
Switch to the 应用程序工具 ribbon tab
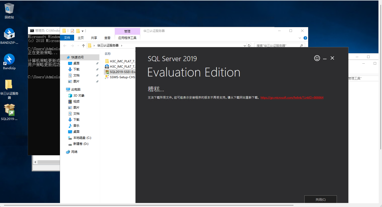tap(127, 38)
